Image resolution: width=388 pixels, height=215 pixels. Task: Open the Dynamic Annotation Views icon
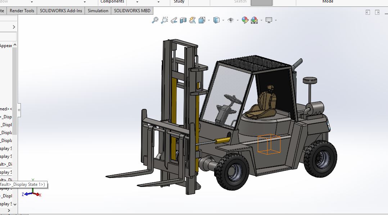pyautogui.click(x=193, y=20)
